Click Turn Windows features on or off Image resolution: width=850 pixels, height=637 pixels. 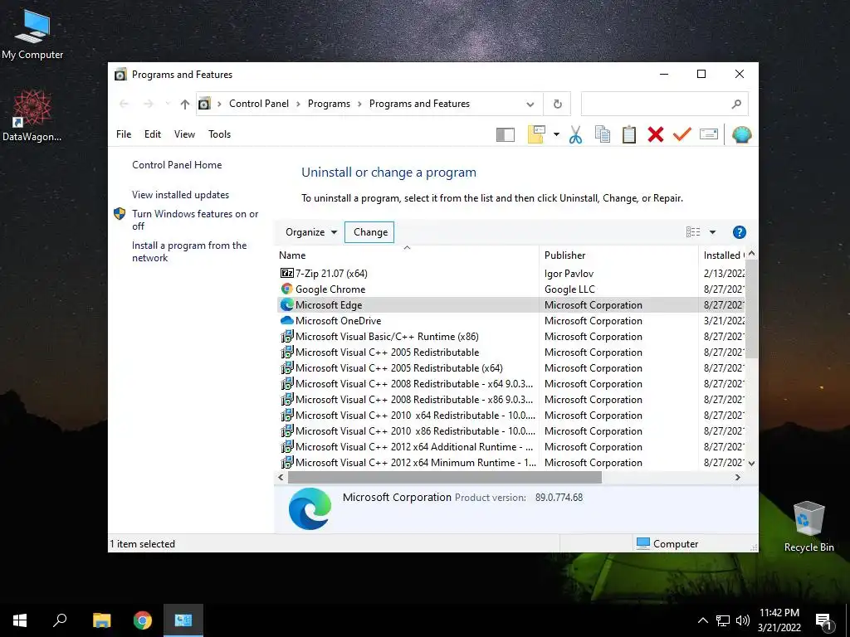(194, 220)
